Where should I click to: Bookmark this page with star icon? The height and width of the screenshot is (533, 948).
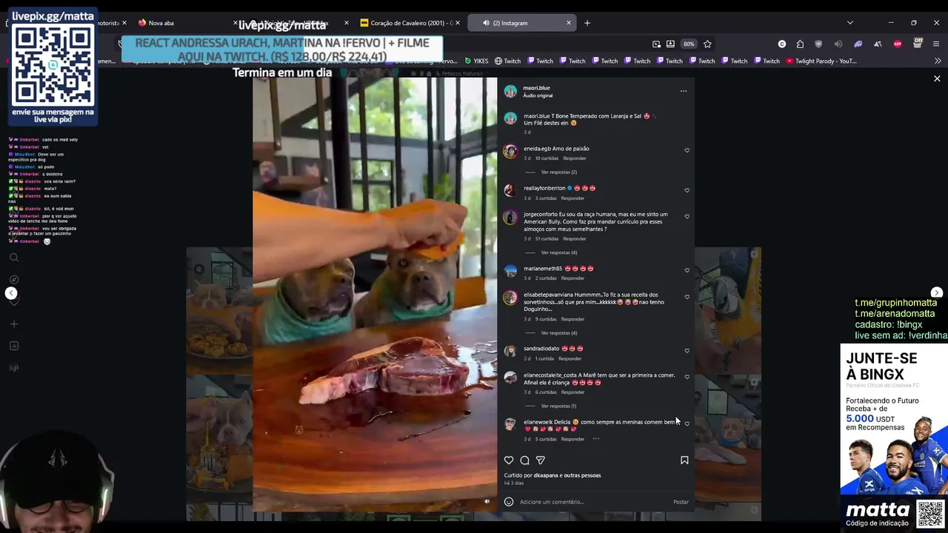click(707, 44)
